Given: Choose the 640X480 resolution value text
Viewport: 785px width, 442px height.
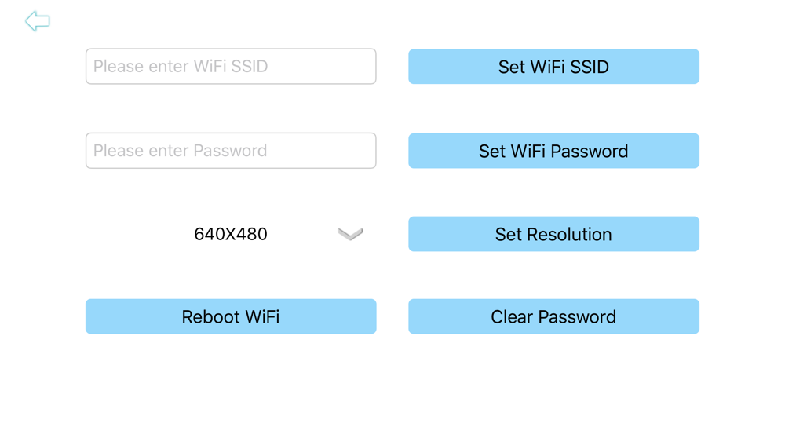Looking at the screenshot, I should point(231,234).
